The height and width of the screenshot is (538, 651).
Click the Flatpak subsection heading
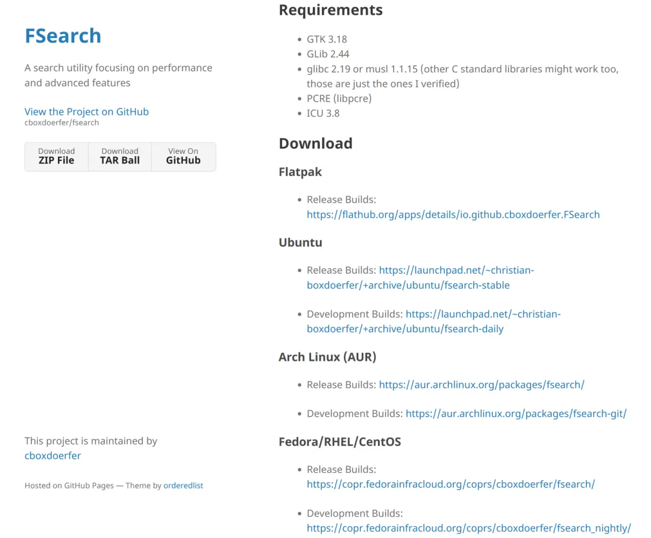[x=300, y=172]
